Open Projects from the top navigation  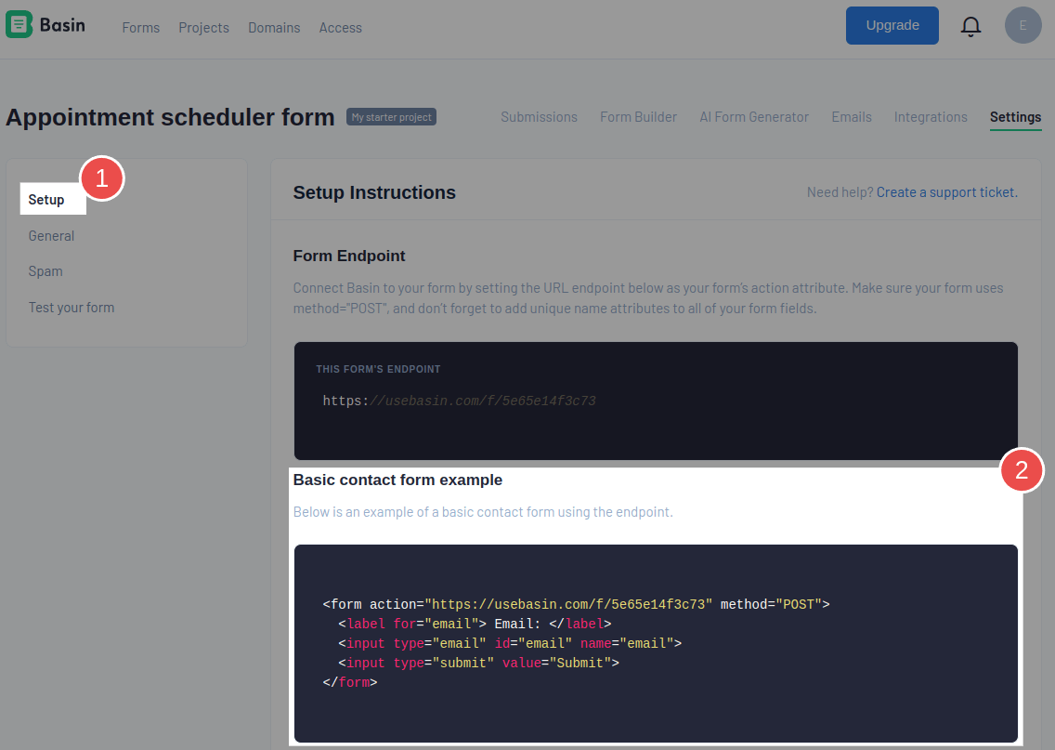click(x=203, y=27)
